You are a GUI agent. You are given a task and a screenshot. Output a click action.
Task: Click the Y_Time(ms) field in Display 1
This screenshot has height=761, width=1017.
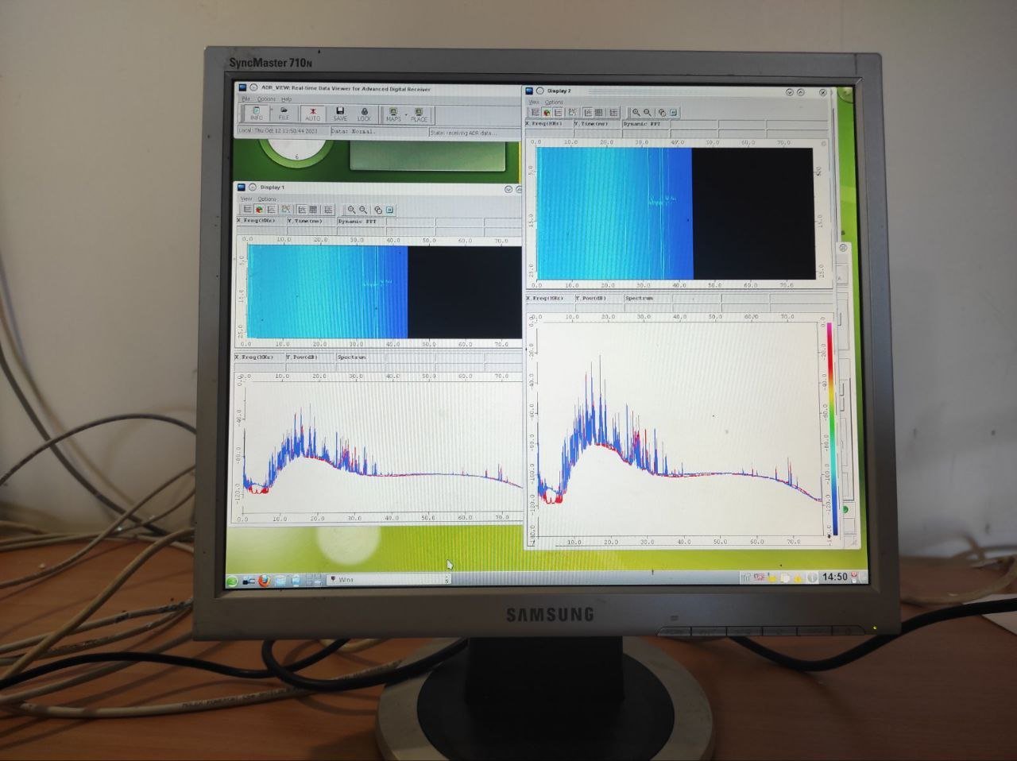click(x=312, y=221)
